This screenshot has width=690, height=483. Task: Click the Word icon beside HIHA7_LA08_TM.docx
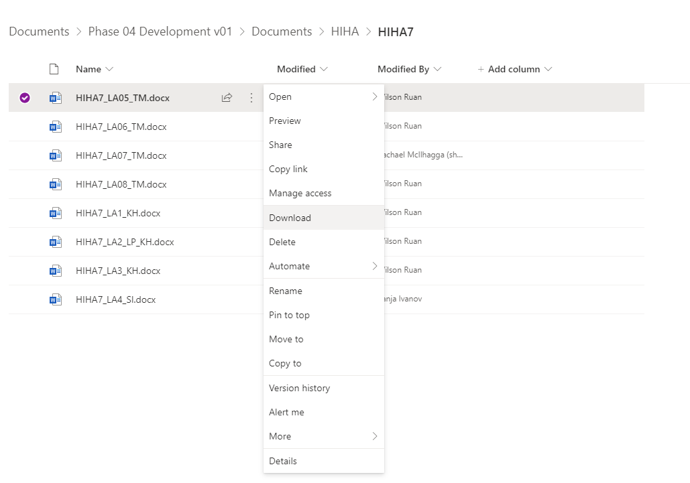(x=56, y=184)
